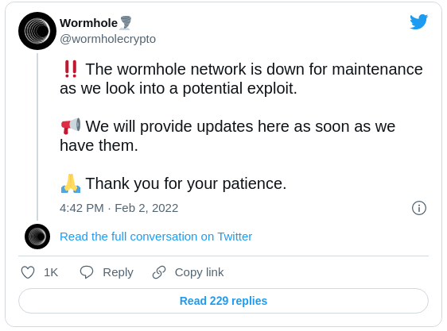Open the Read 229 replies button

[x=223, y=301]
